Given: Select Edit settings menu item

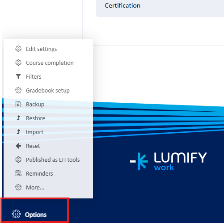Looking at the screenshot, I should pos(42,49).
